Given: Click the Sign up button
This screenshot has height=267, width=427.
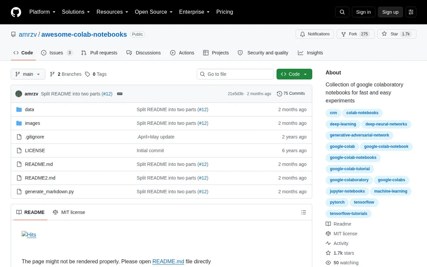Looking at the screenshot, I should click(x=390, y=12).
